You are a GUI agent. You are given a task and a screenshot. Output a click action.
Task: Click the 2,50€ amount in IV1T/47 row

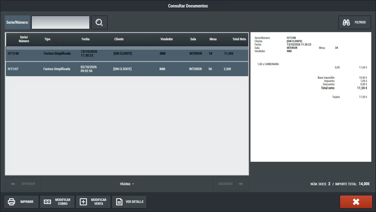coord(227,69)
